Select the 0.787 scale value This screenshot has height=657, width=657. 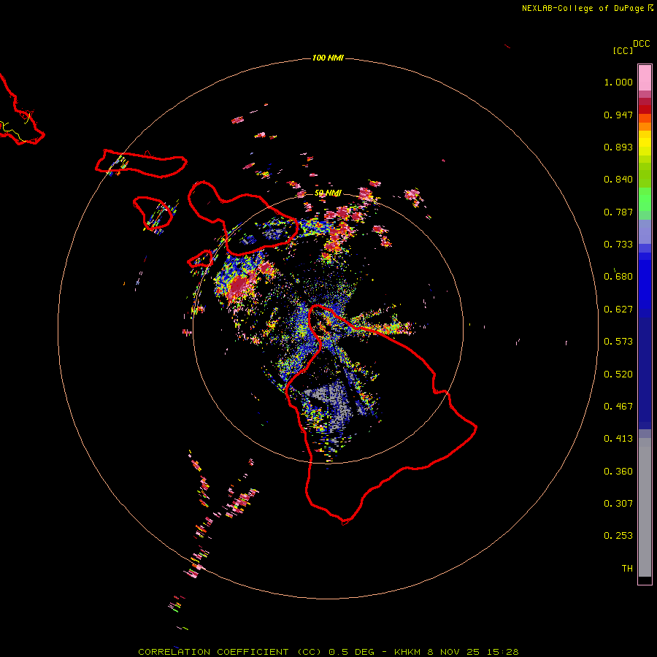coord(618,212)
